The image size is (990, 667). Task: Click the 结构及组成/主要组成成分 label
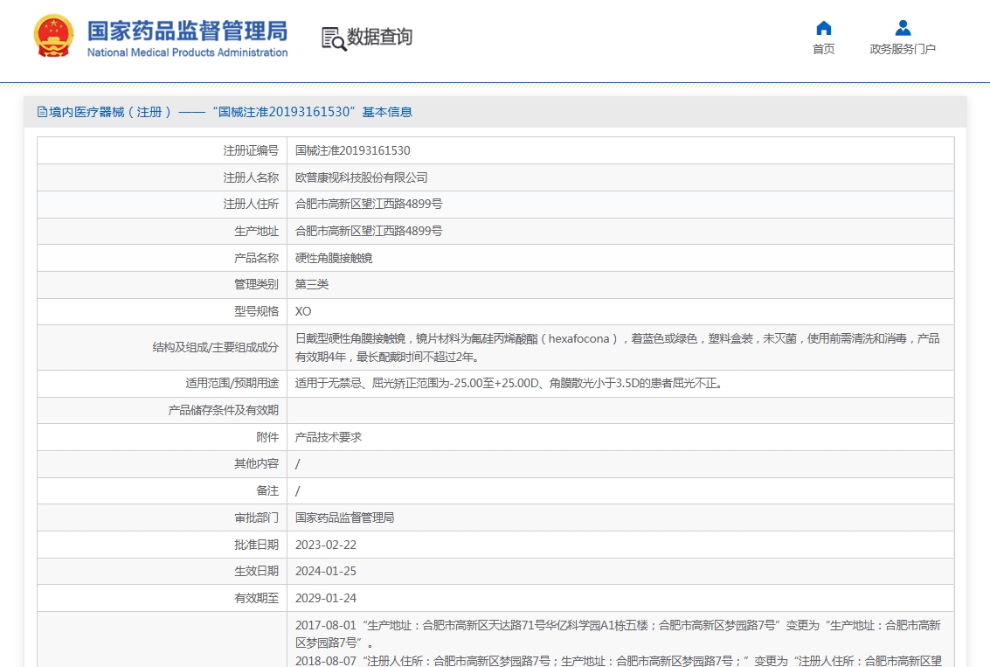[x=215, y=347]
